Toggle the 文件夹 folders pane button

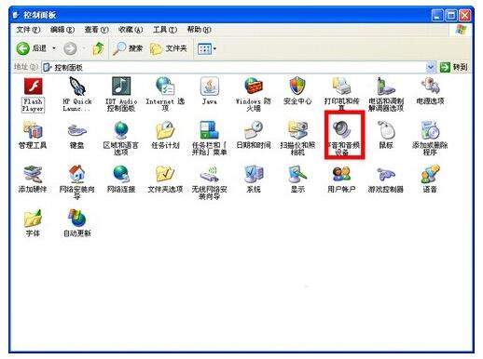169,48
